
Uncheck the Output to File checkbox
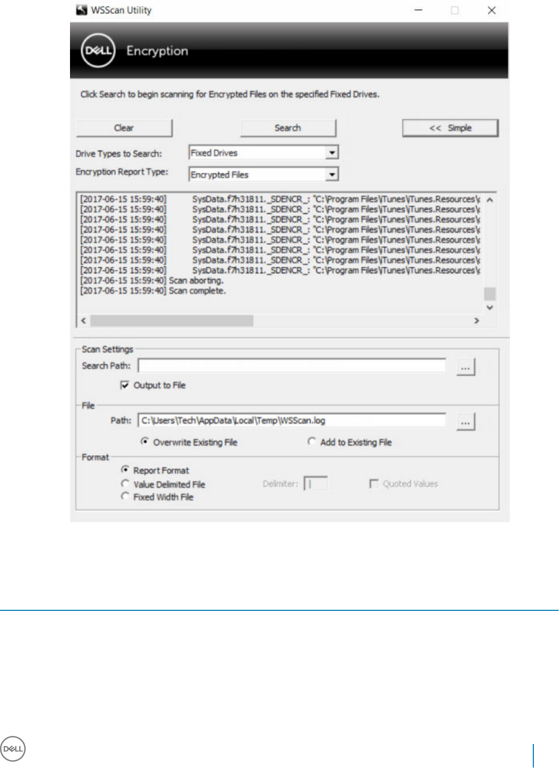click(x=125, y=385)
